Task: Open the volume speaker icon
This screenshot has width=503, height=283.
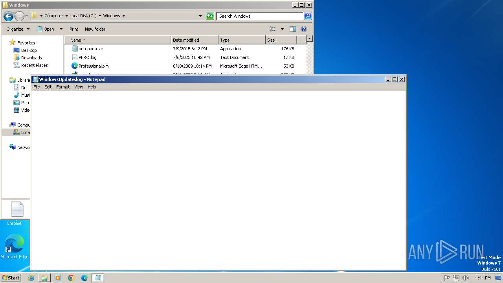Action: click(466, 278)
